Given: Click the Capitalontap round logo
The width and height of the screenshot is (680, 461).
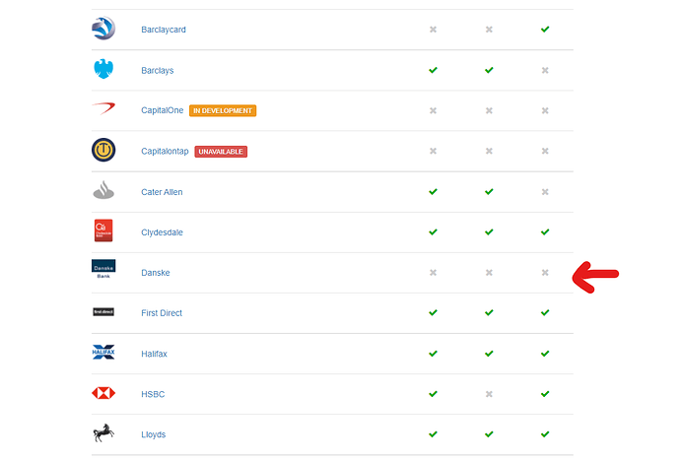Looking at the screenshot, I should [103, 151].
